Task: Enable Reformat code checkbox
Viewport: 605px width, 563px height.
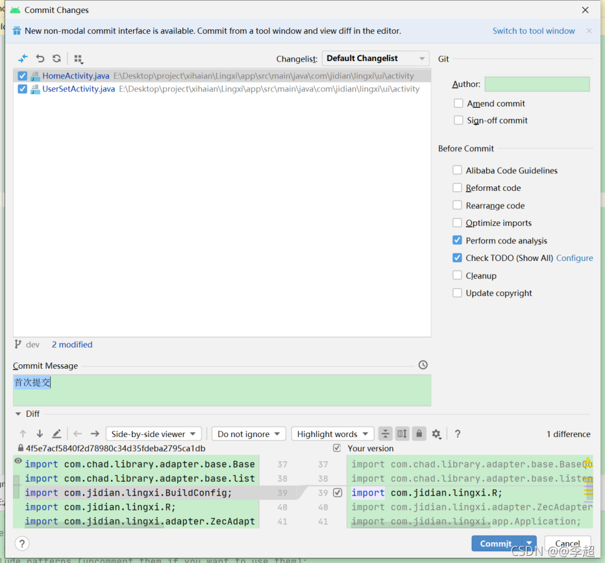Action: (457, 188)
